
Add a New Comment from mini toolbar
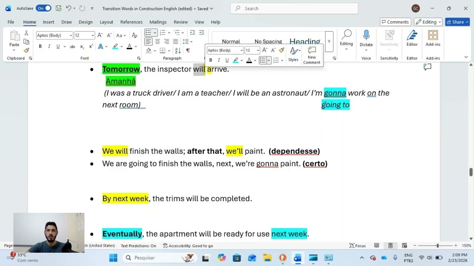click(x=311, y=55)
